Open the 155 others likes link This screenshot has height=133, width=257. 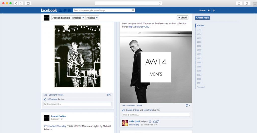click(x=148, y=110)
